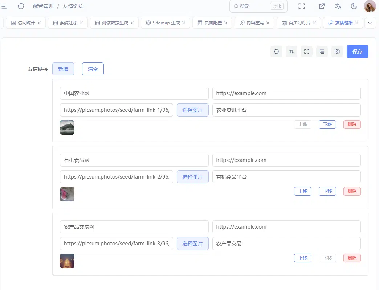
Task: Toggle fullscreen icon in top header
Action: click(301, 6)
